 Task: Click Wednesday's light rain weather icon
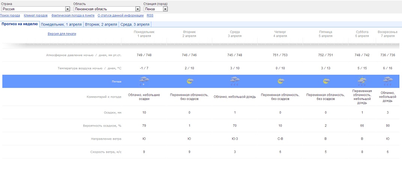tap(235, 81)
